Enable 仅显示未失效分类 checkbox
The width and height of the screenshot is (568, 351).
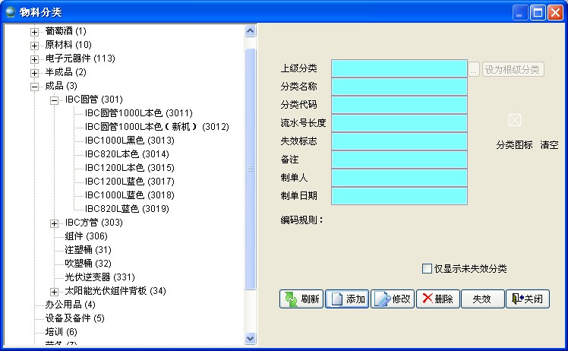pos(427,268)
